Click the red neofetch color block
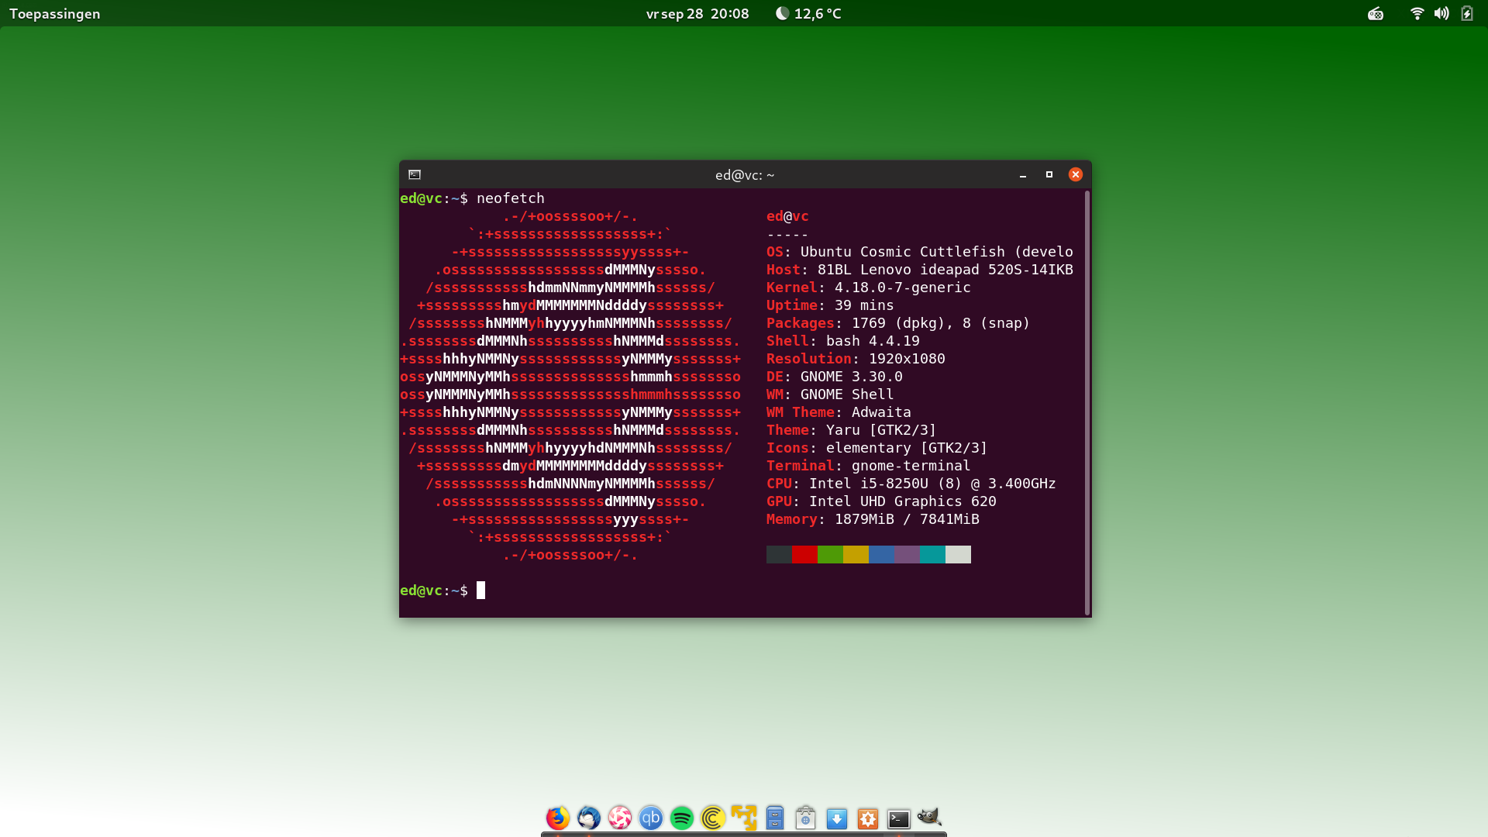Screen dimensions: 1488x837 (804, 554)
